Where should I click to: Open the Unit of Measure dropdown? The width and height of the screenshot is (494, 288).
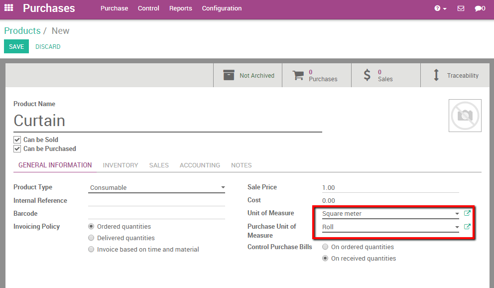click(x=457, y=213)
